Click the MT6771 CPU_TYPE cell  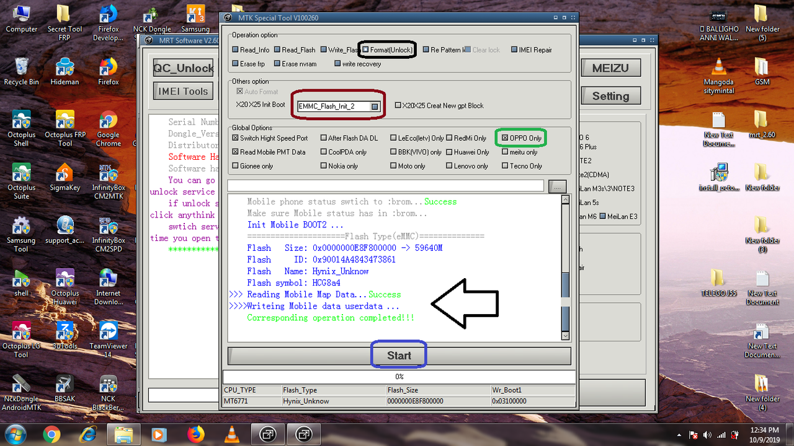tap(251, 401)
